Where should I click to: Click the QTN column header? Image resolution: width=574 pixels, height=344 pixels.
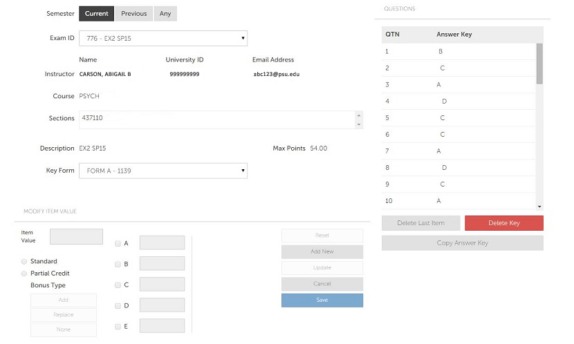392,35
